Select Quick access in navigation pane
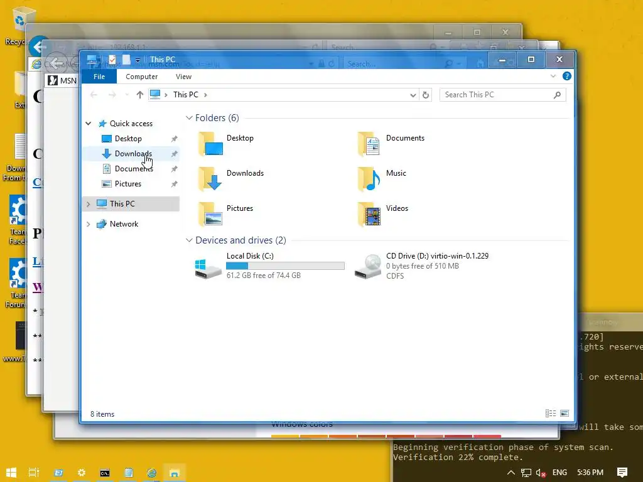Viewport: 643px width, 482px height. click(x=131, y=124)
